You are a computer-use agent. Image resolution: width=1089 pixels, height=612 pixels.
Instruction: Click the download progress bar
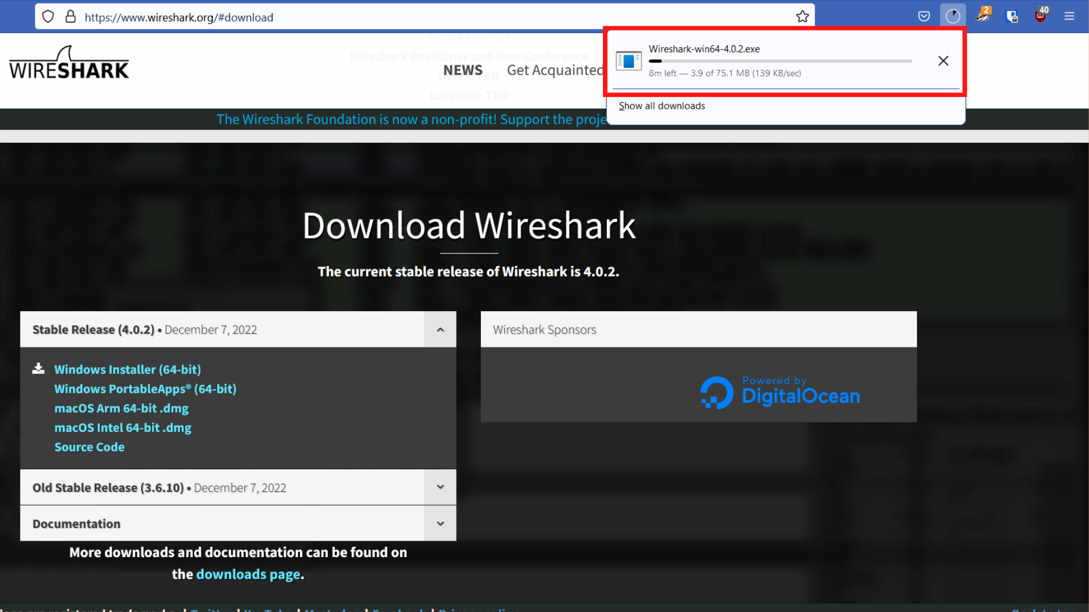pos(780,61)
